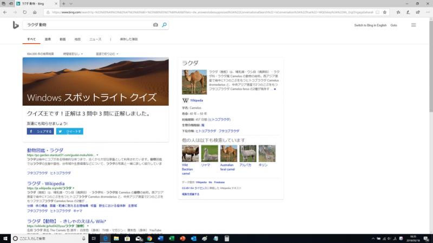The height and width of the screenshot is (243, 433).
Task: Open Edge settings and more menu
Action: [428, 12]
